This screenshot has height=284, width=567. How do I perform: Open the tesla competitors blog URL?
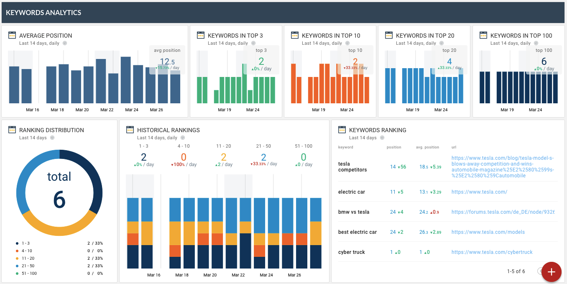click(503, 167)
